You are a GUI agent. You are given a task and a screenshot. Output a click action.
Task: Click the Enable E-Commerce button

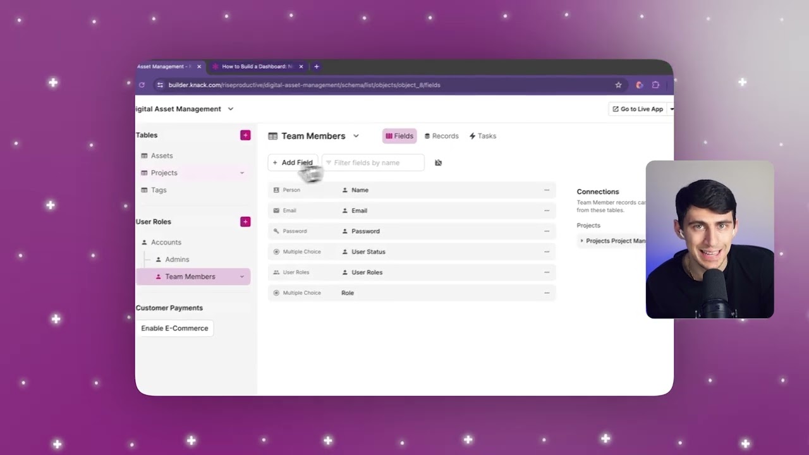174,328
